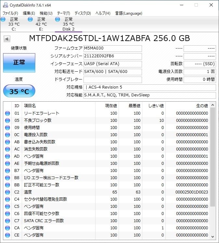
Task: Click the transfer mode field SATA/600 | SATA/600
Action: point(113,72)
